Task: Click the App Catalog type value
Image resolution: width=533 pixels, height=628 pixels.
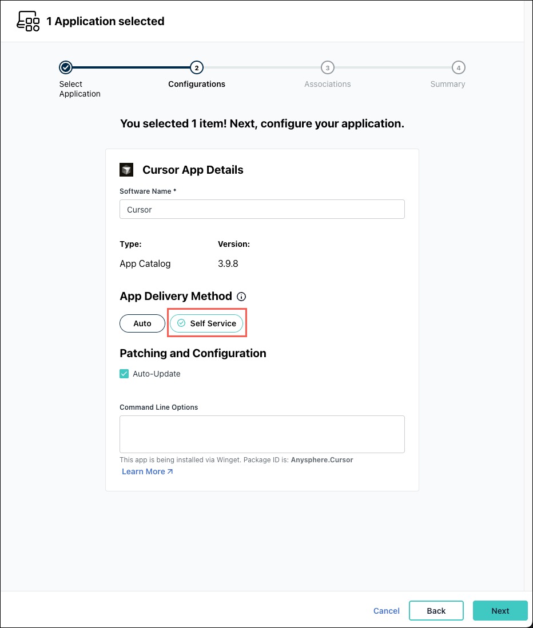Action: coord(145,263)
